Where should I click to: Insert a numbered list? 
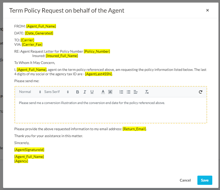point(121,92)
